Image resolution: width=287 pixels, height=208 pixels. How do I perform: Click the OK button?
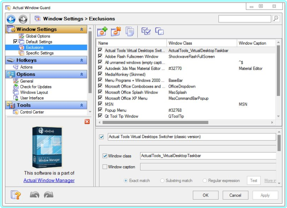[206, 195]
